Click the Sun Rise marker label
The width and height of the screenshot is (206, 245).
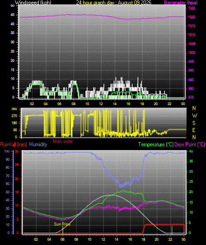[62, 224]
